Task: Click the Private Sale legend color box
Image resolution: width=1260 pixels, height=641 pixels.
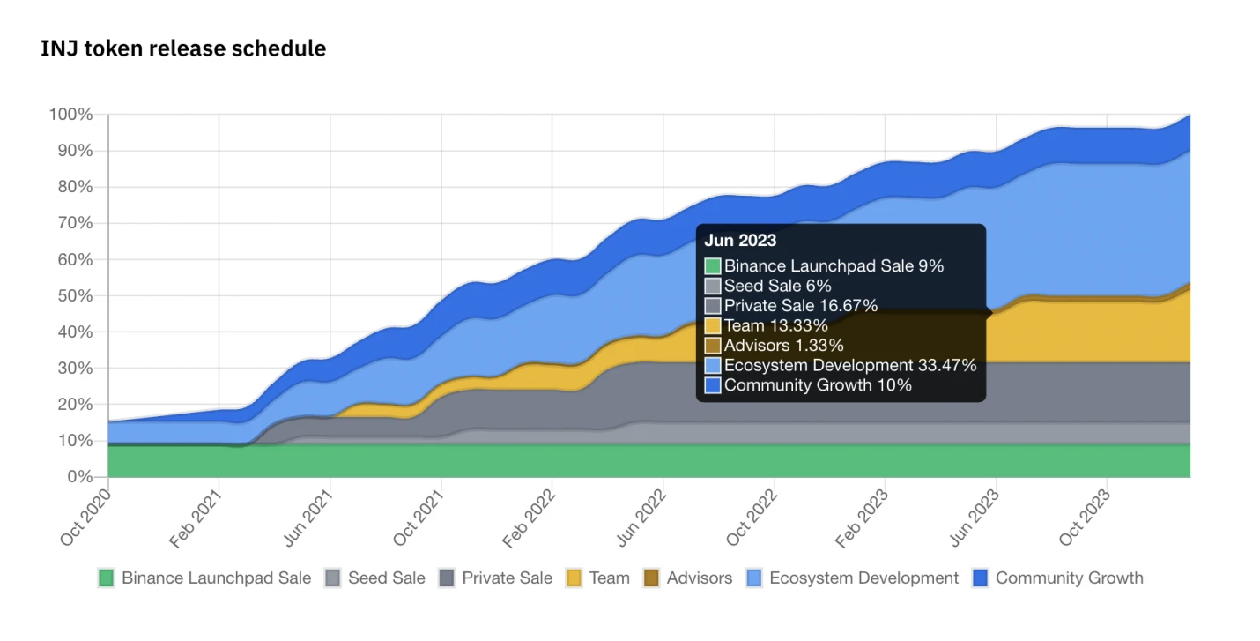Action: click(447, 578)
